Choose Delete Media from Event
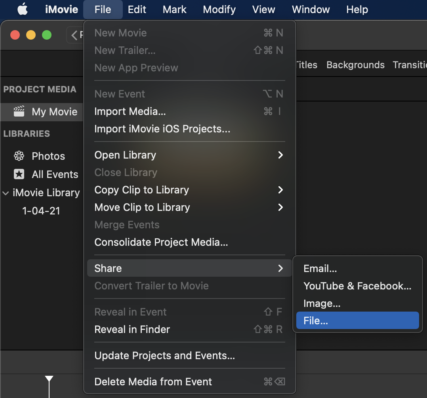The height and width of the screenshot is (398, 427). [189, 382]
